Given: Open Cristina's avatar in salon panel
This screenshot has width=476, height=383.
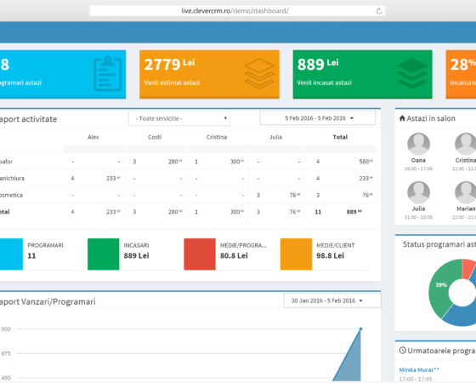Looking at the screenshot, I should coord(466,144).
